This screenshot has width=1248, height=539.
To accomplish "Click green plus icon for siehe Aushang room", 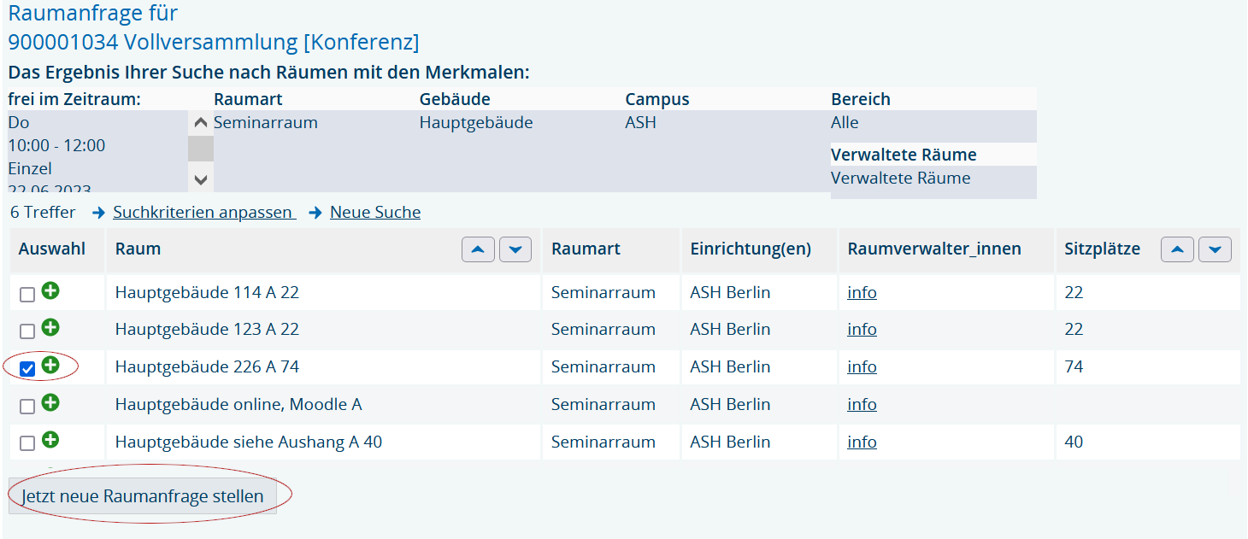I will point(50,440).
